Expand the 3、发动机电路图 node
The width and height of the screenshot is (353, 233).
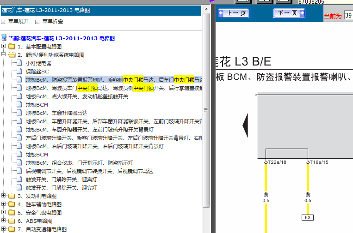pyautogui.click(x=3, y=196)
